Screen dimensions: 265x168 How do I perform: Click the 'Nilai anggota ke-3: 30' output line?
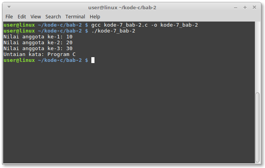[38, 49]
